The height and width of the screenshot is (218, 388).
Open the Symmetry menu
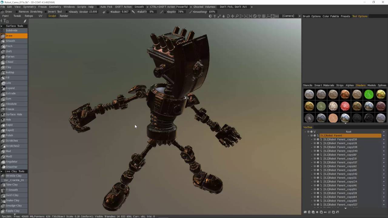coord(29,7)
